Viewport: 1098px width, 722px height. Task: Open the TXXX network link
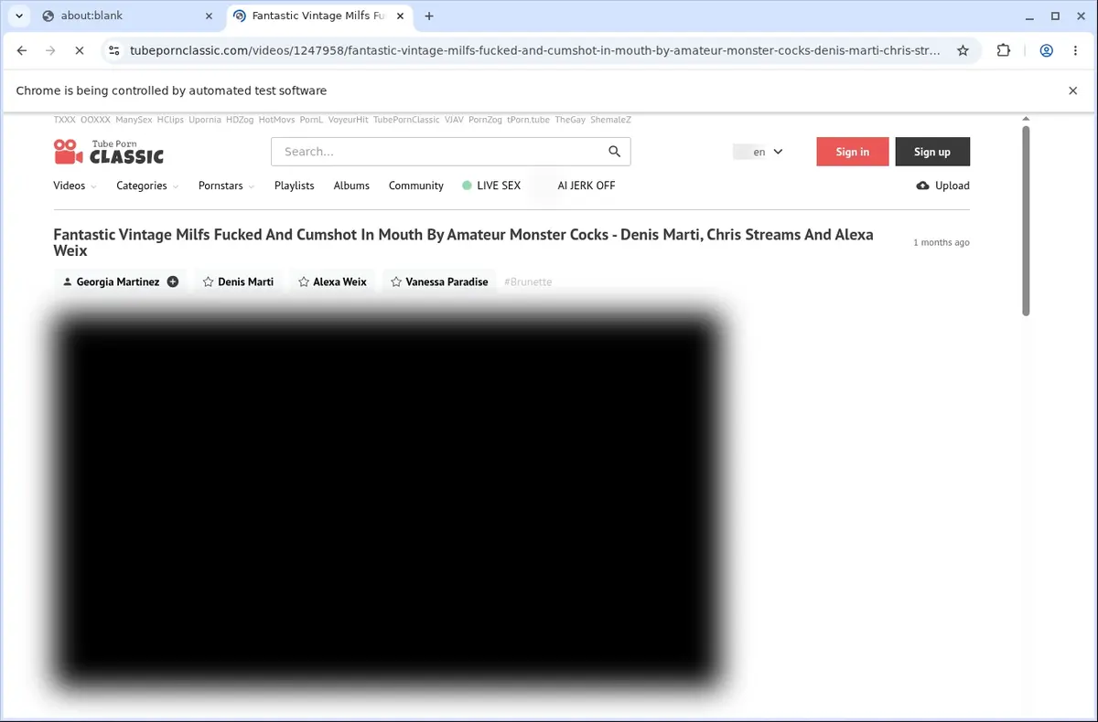pos(64,120)
